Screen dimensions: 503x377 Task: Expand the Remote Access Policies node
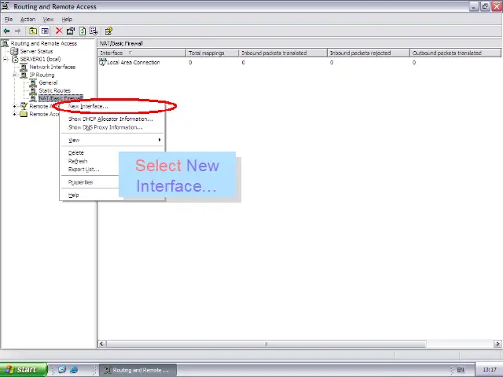pos(15,106)
